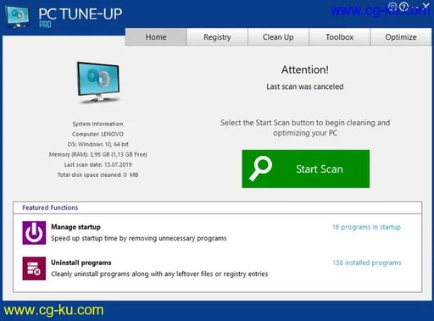Click 'Speed up startup time' description text
The width and height of the screenshot is (434, 321).
coord(139,238)
